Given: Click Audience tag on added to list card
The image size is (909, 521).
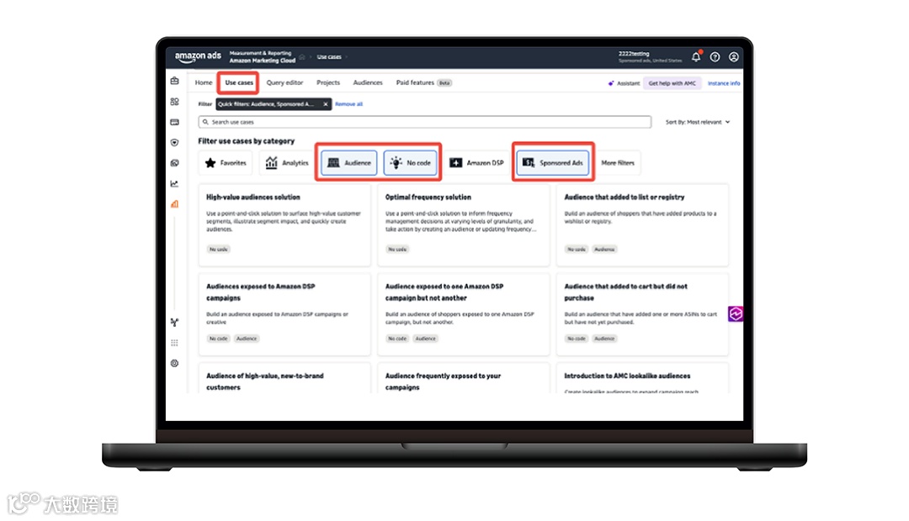Looking at the screenshot, I should [x=604, y=250].
